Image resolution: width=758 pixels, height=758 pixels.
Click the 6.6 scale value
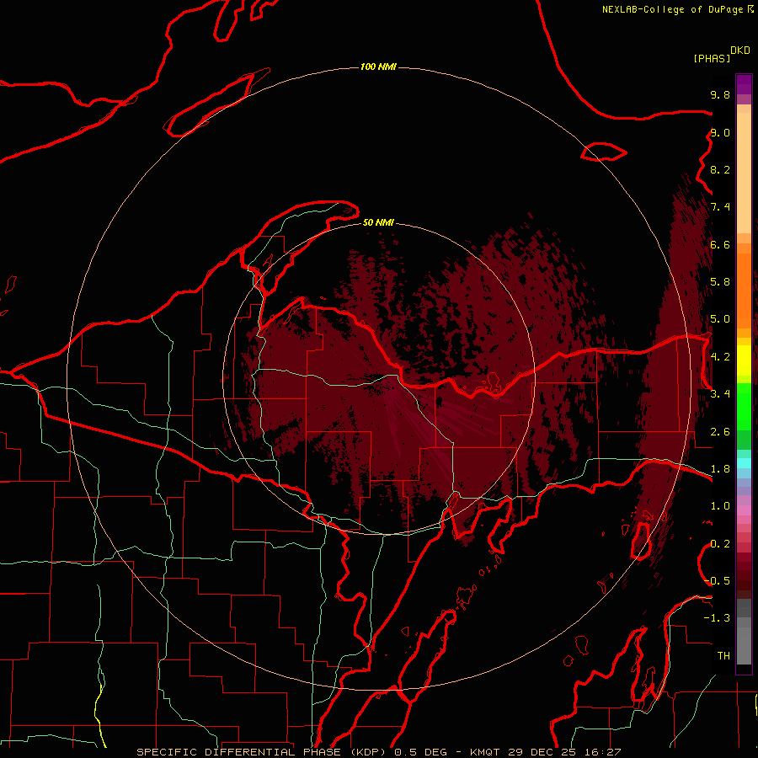pyautogui.click(x=720, y=244)
